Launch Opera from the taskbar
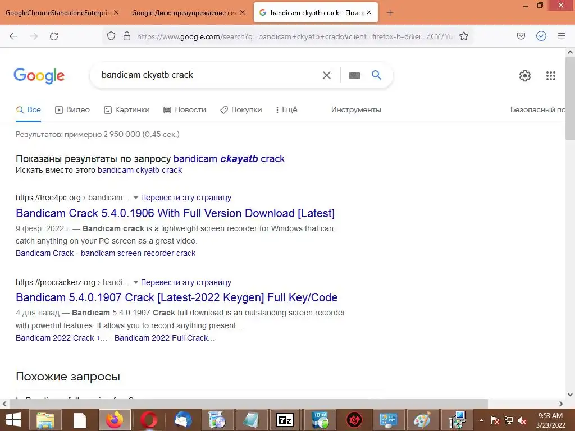575x431 pixels. (x=149, y=420)
